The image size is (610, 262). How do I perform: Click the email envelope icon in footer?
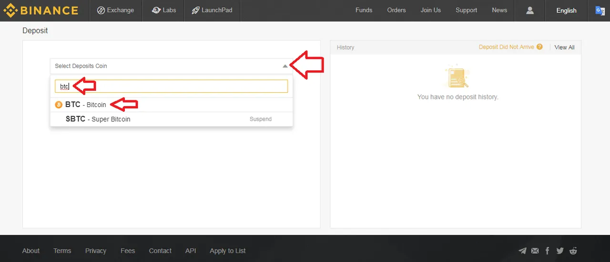[x=535, y=251]
